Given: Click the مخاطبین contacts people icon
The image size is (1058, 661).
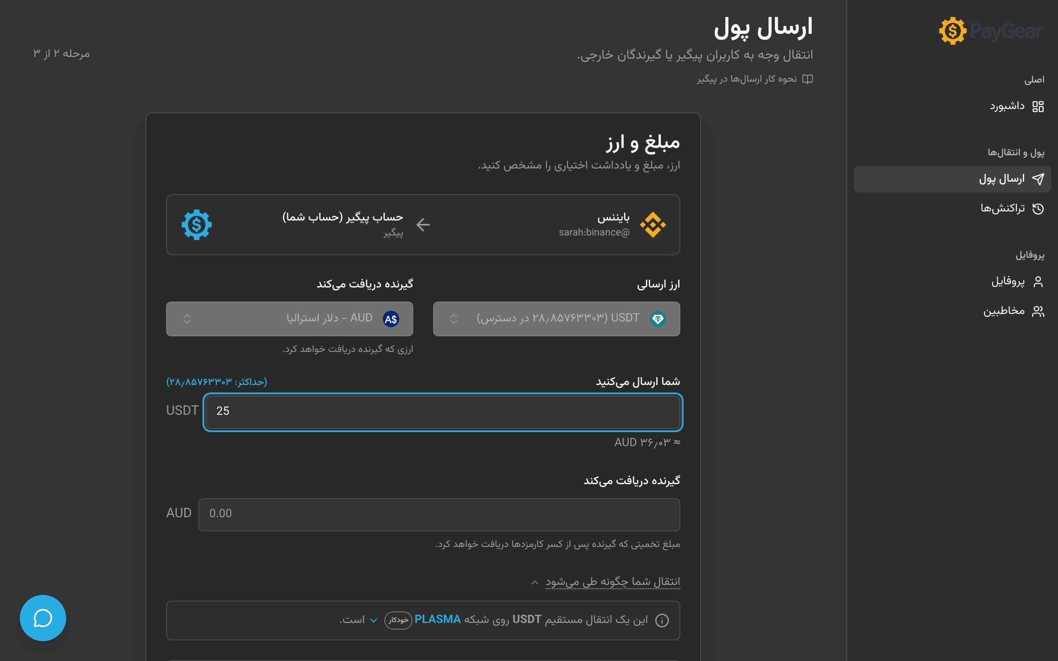Looking at the screenshot, I should [x=1038, y=311].
